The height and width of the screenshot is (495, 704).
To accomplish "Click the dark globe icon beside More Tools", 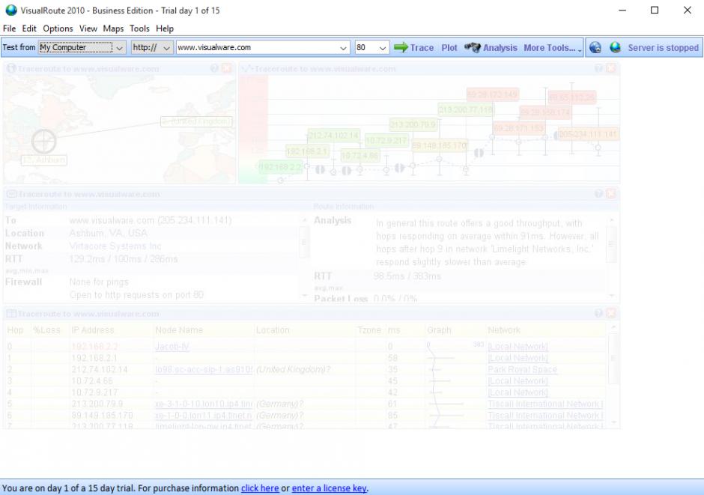I will pyautogui.click(x=595, y=48).
